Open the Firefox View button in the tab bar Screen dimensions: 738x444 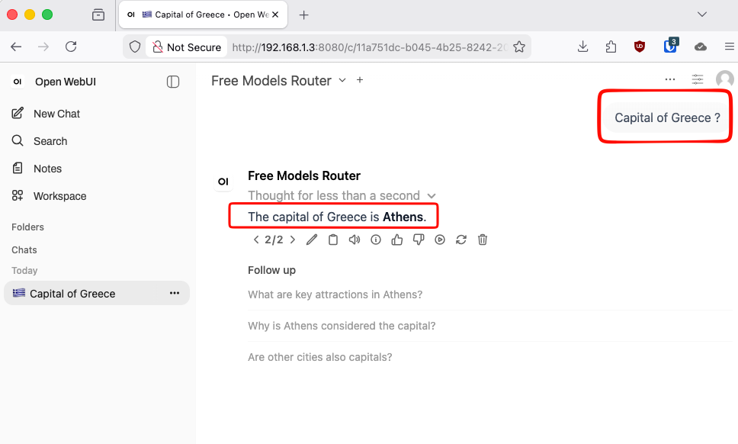pyautogui.click(x=98, y=15)
